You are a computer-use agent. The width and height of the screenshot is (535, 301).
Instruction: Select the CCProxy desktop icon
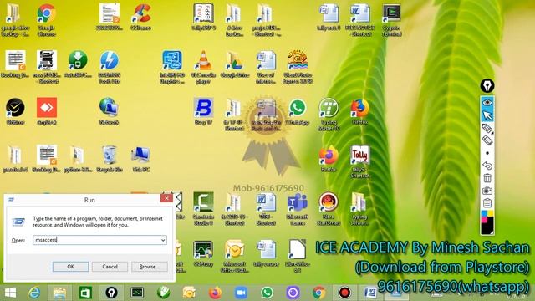203,253
